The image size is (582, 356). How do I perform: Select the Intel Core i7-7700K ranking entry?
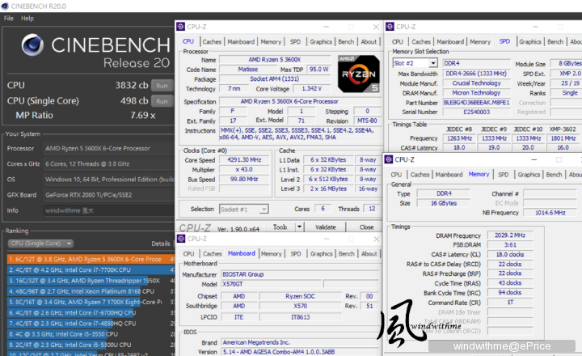coord(91,269)
